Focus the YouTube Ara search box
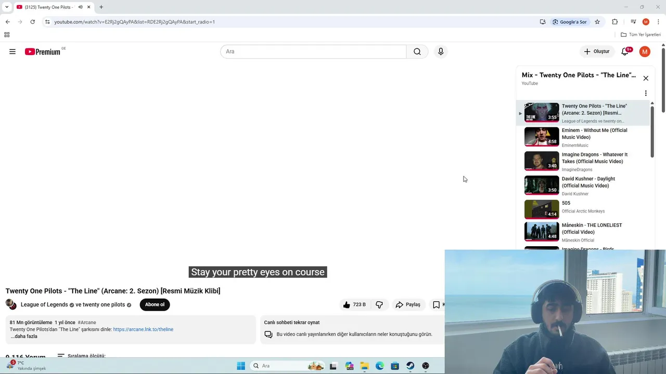 (x=313, y=51)
